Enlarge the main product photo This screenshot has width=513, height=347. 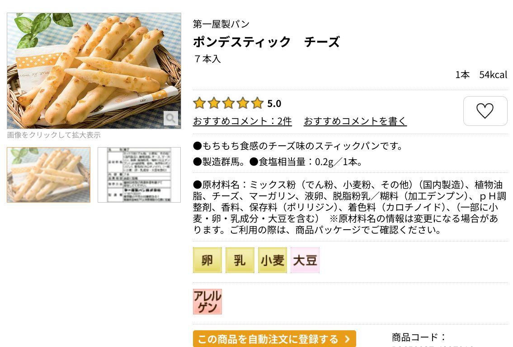pyautogui.click(x=94, y=70)
